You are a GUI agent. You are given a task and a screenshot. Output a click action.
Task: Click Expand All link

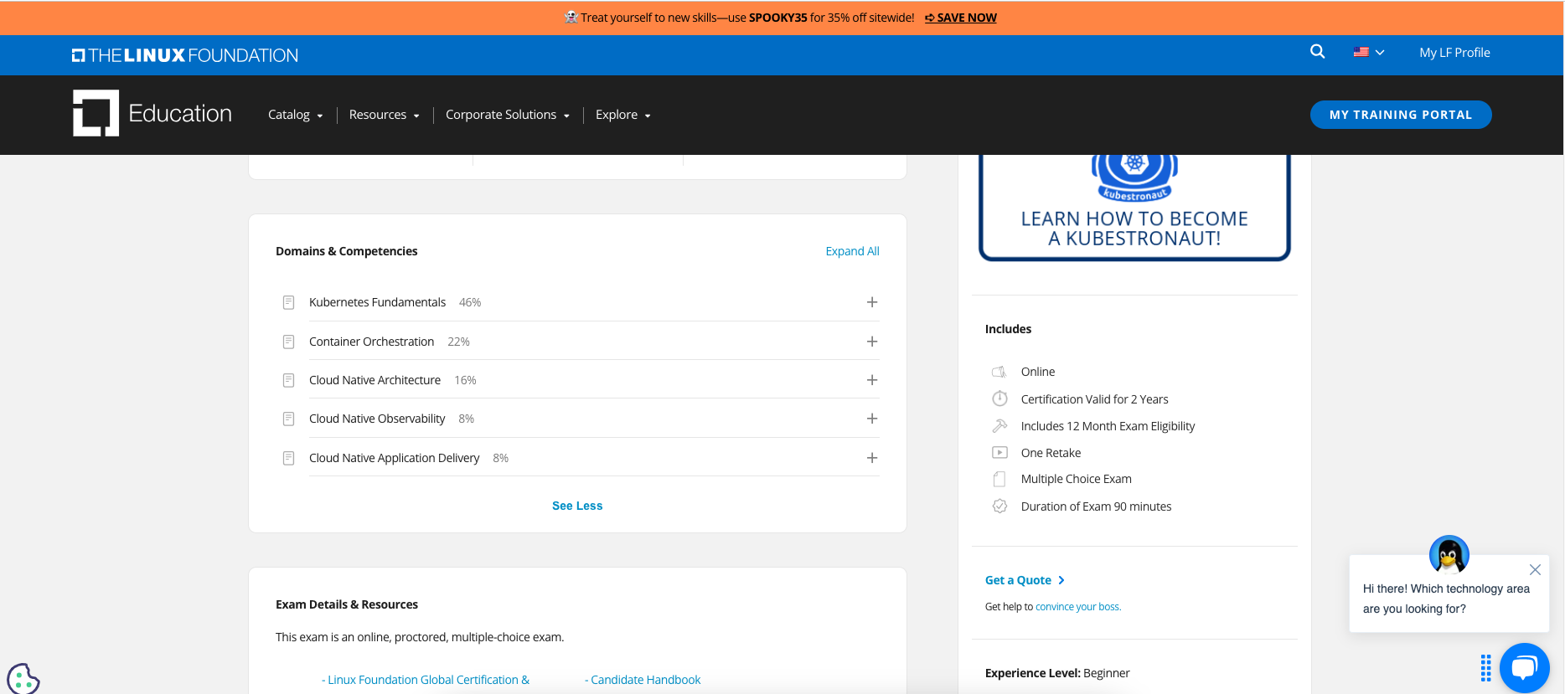(852, 251)
